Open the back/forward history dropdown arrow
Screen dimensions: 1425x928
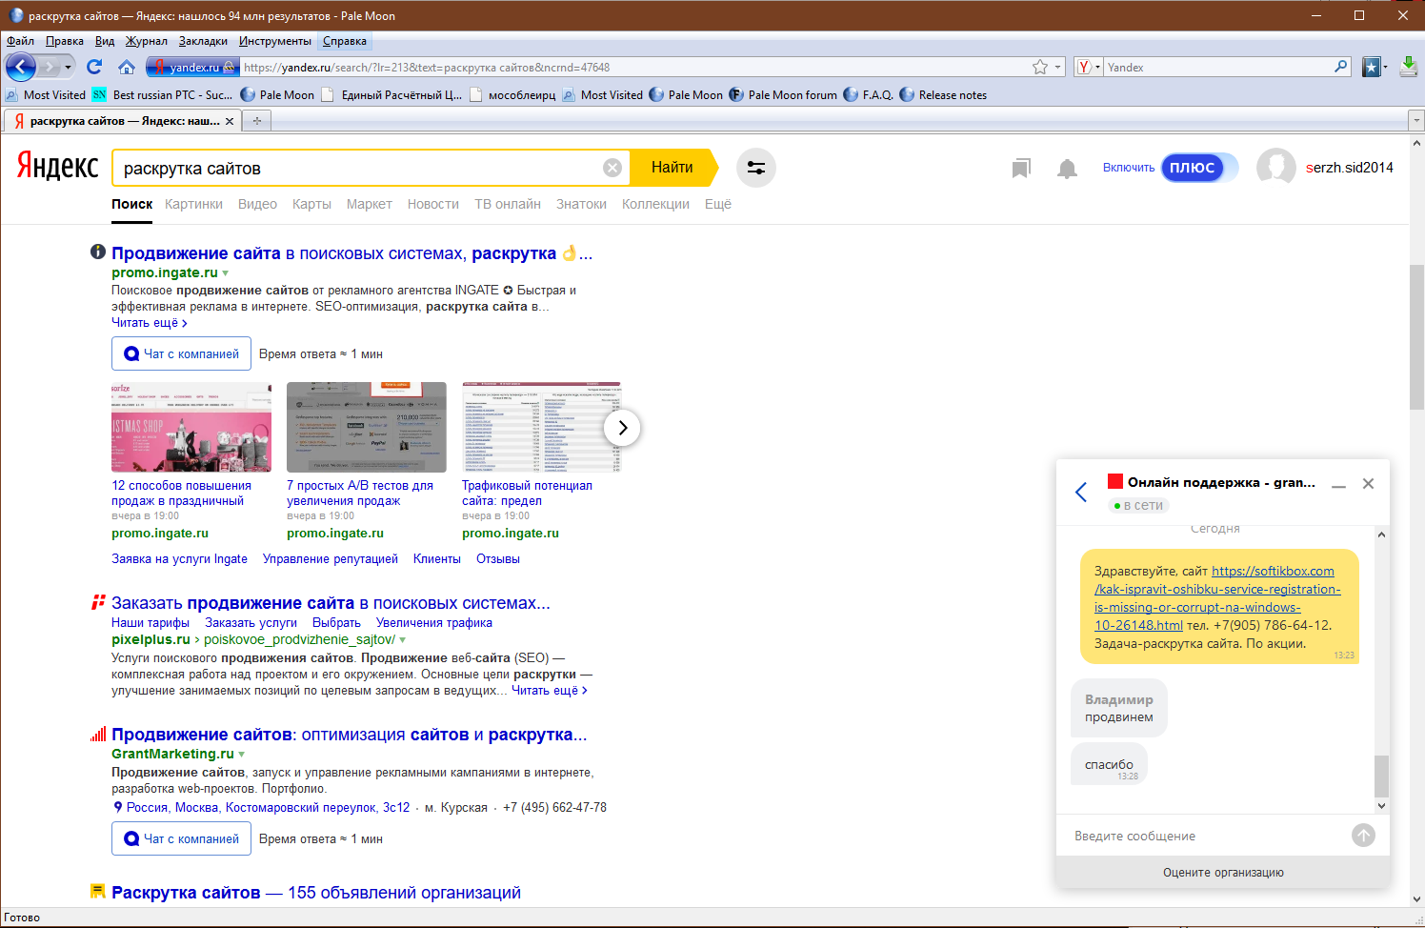point(68,67)
